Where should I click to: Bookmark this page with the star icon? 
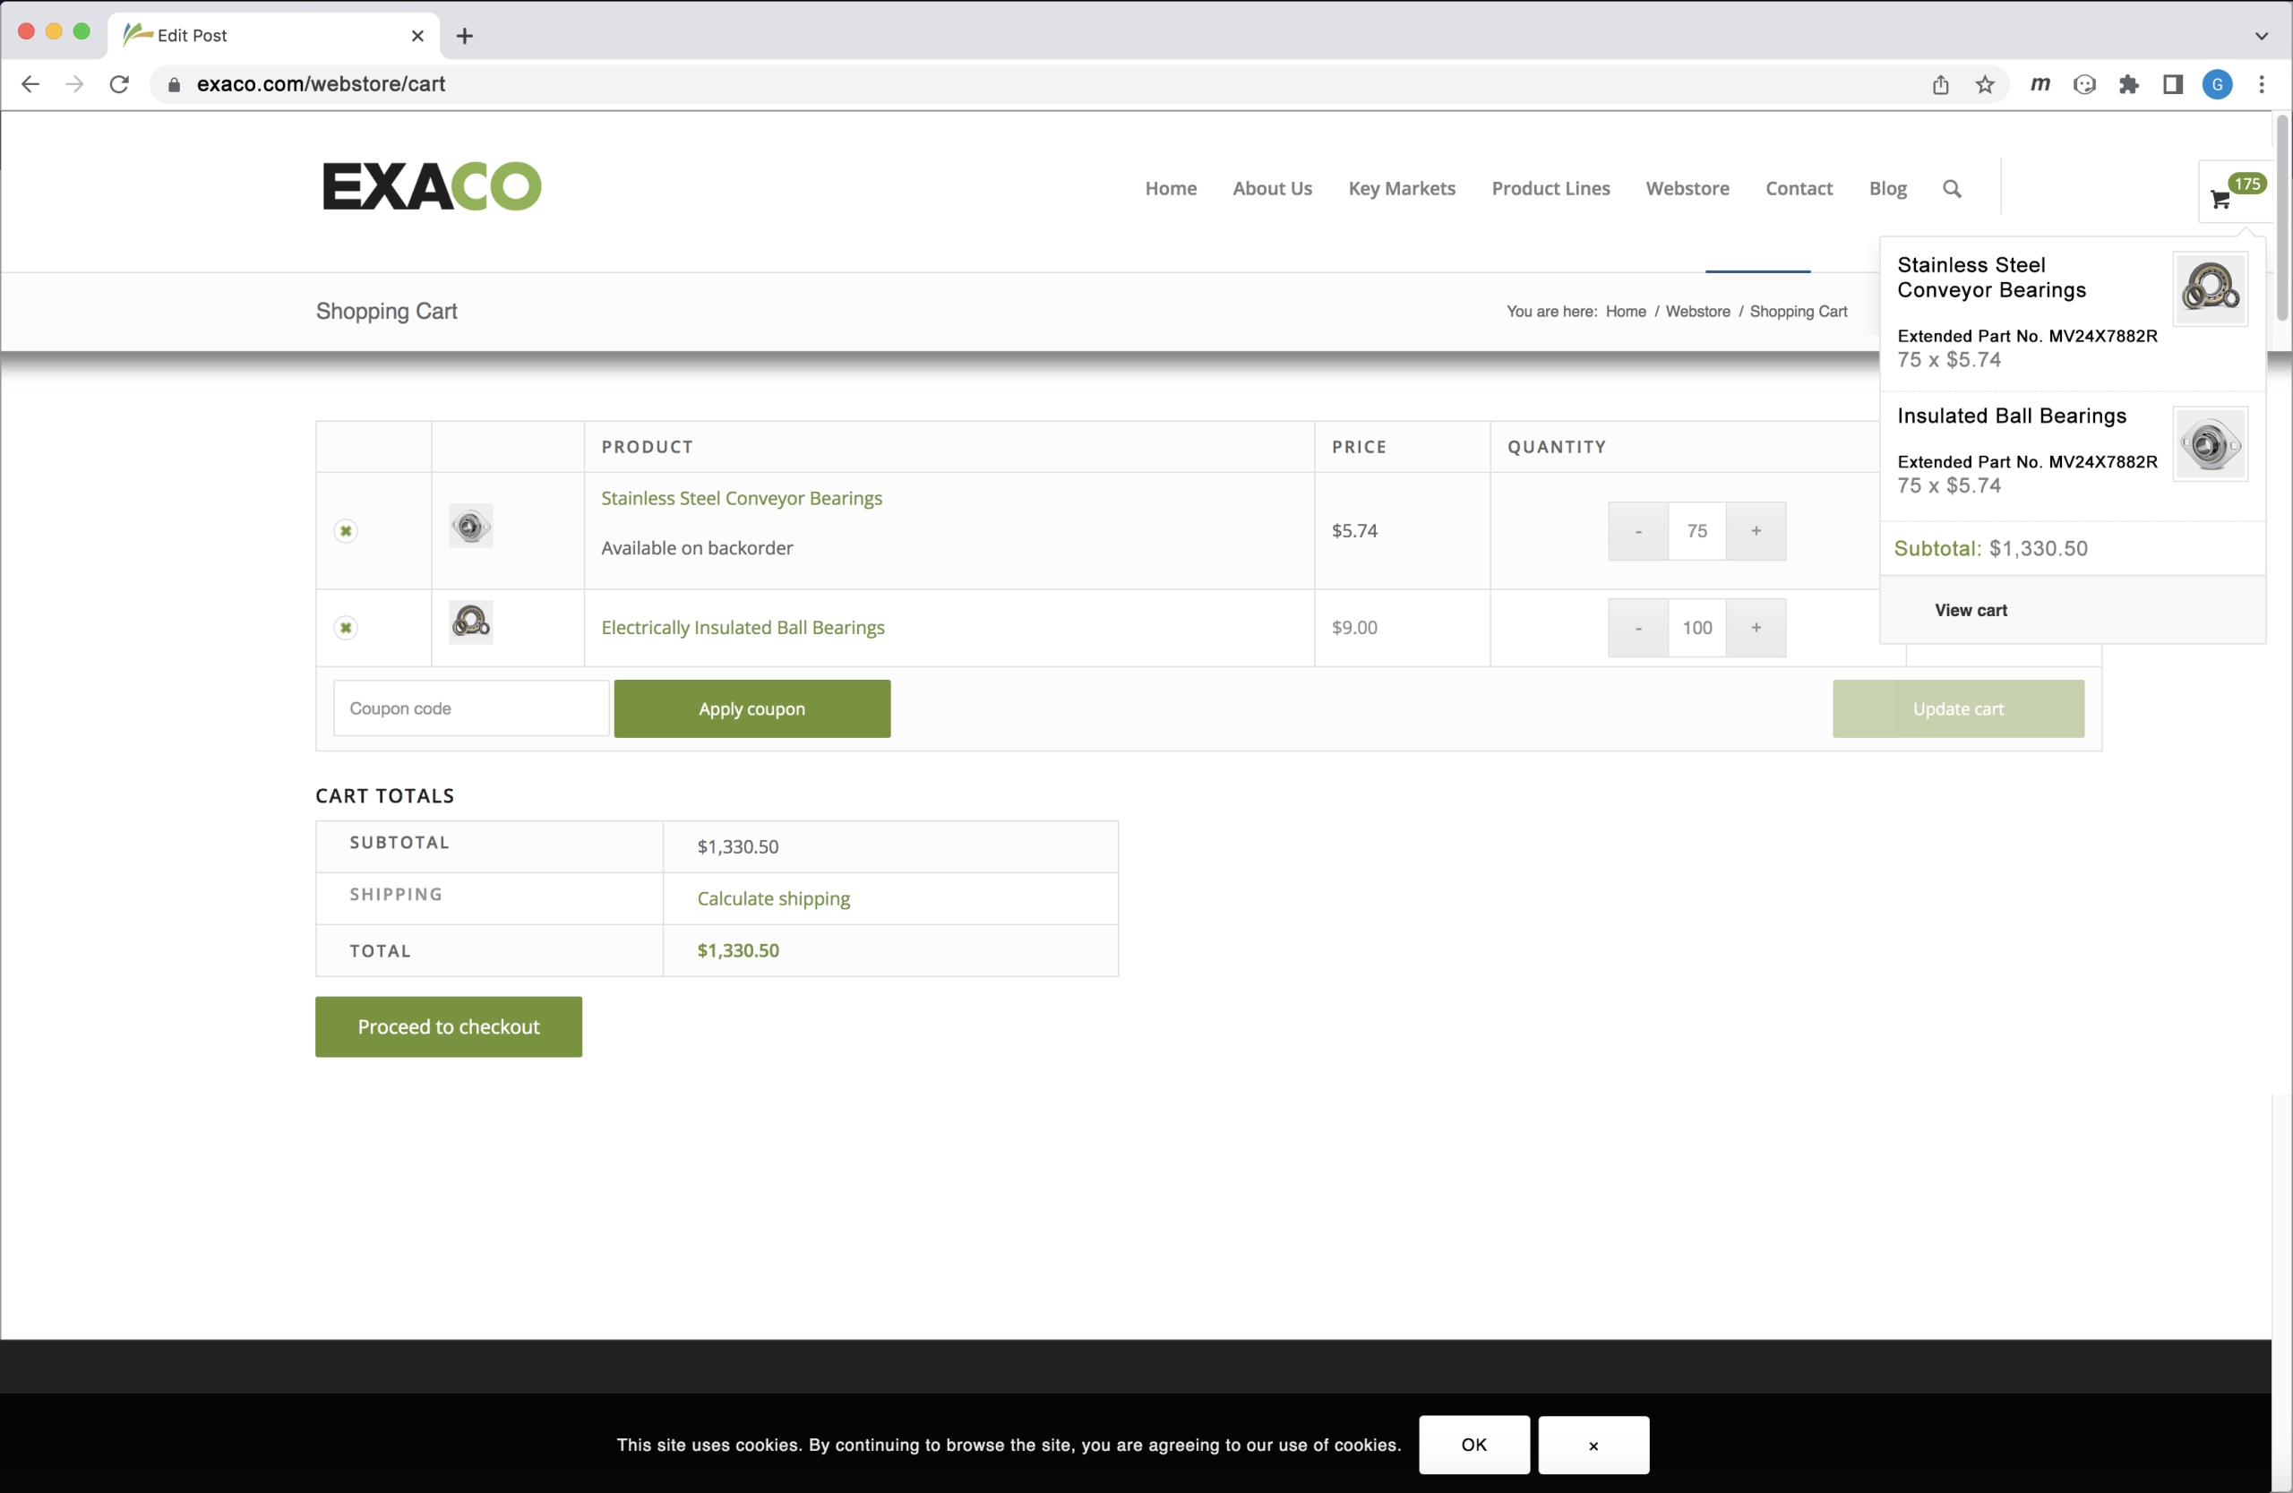point(1985,85)
